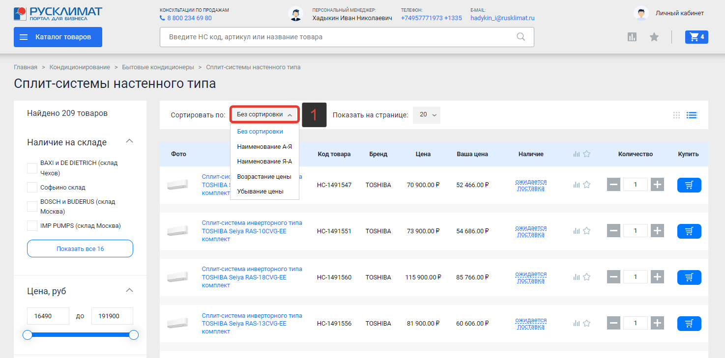The width and height of the screenshot is (725, 358).
Task: Switch to grid view layout
Action: (677, 115)
